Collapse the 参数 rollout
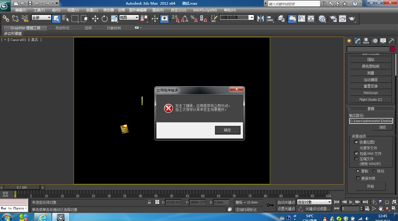Viewport: 398px width, 221px height. (371, 109)
